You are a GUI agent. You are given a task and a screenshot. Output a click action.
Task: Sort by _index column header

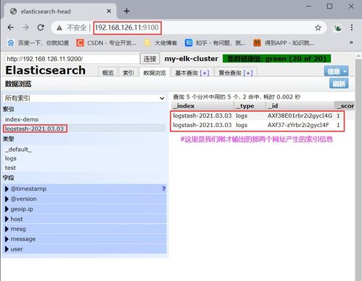coord(202,106)
